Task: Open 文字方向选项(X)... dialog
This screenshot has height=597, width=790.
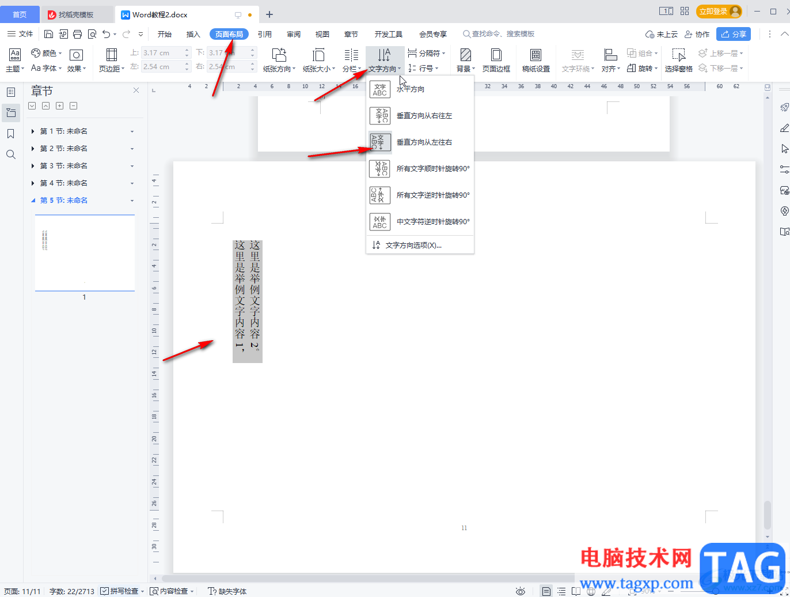Action: (x=420, y=245)
